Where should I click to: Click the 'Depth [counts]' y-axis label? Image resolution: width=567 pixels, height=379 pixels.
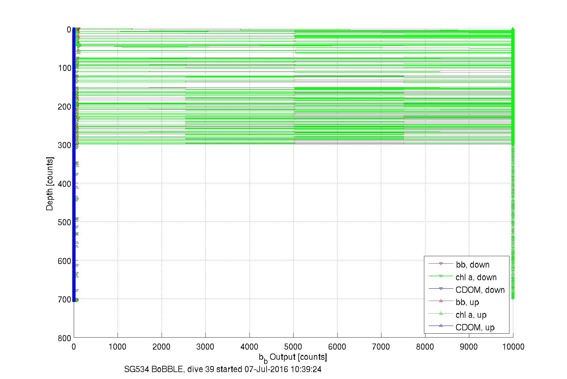click(50, 183)
